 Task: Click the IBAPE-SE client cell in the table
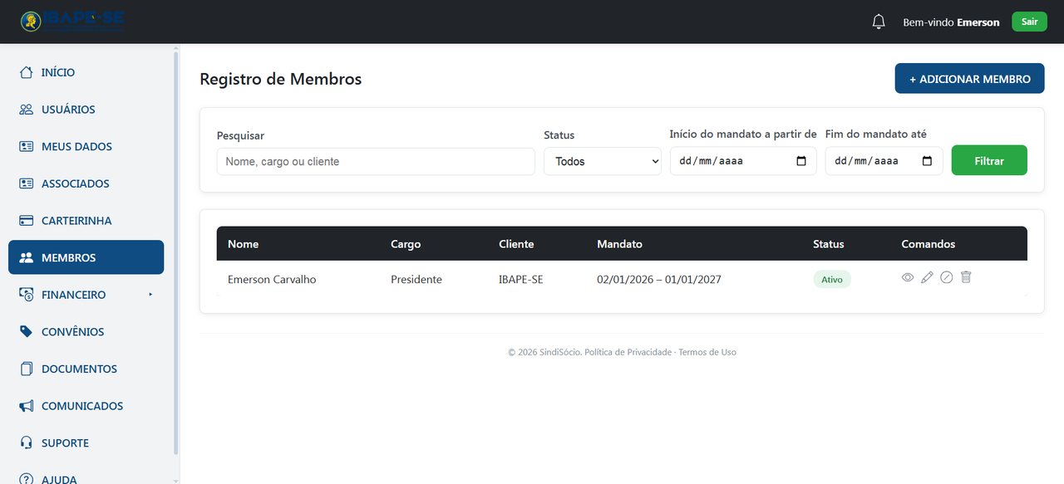coord(521,280)
